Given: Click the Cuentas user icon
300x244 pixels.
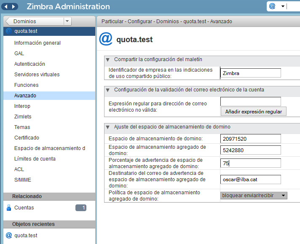Looking at the screenshot, I should click(9, 208).
